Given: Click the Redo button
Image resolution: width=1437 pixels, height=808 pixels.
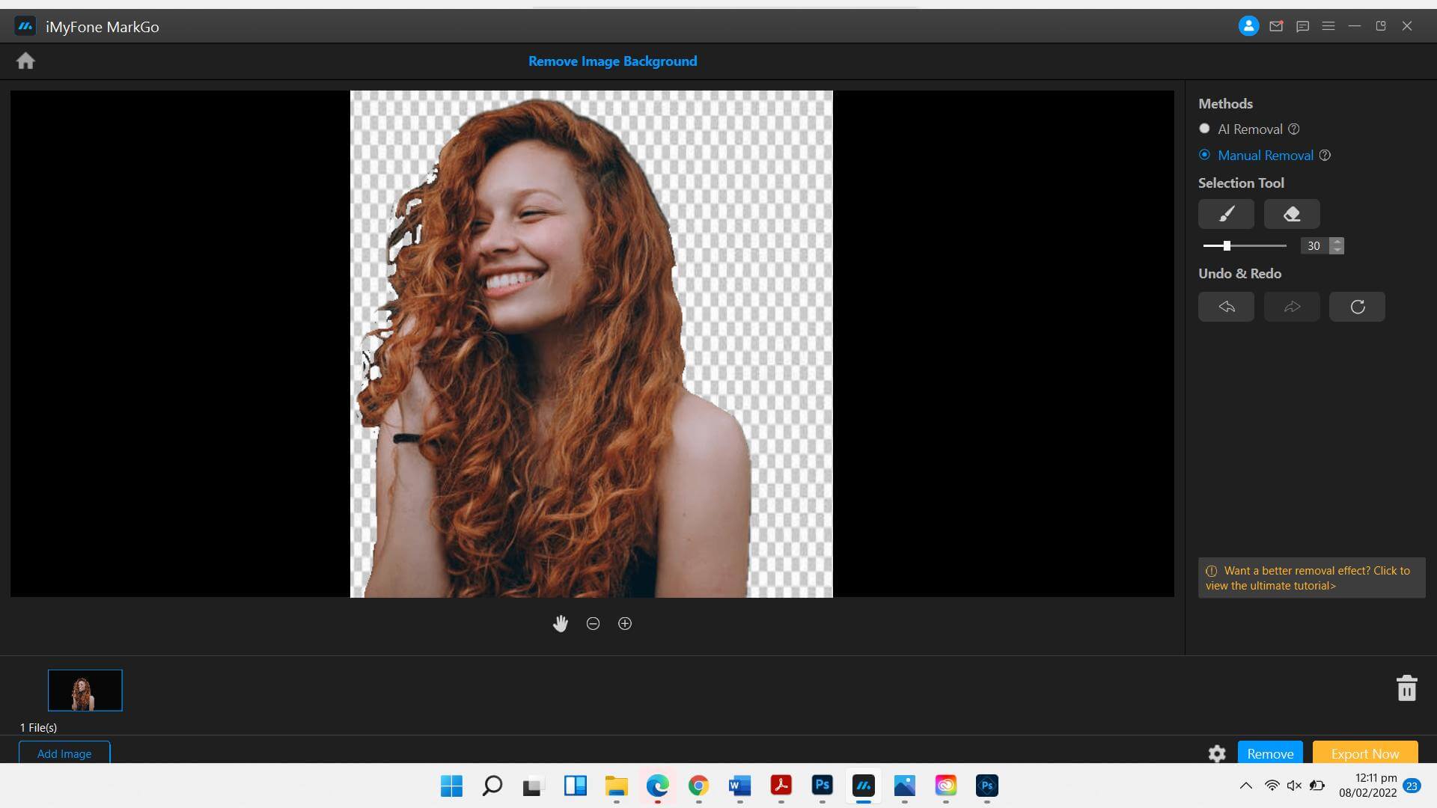Looking at the screenshot, I should [1291, 306].
